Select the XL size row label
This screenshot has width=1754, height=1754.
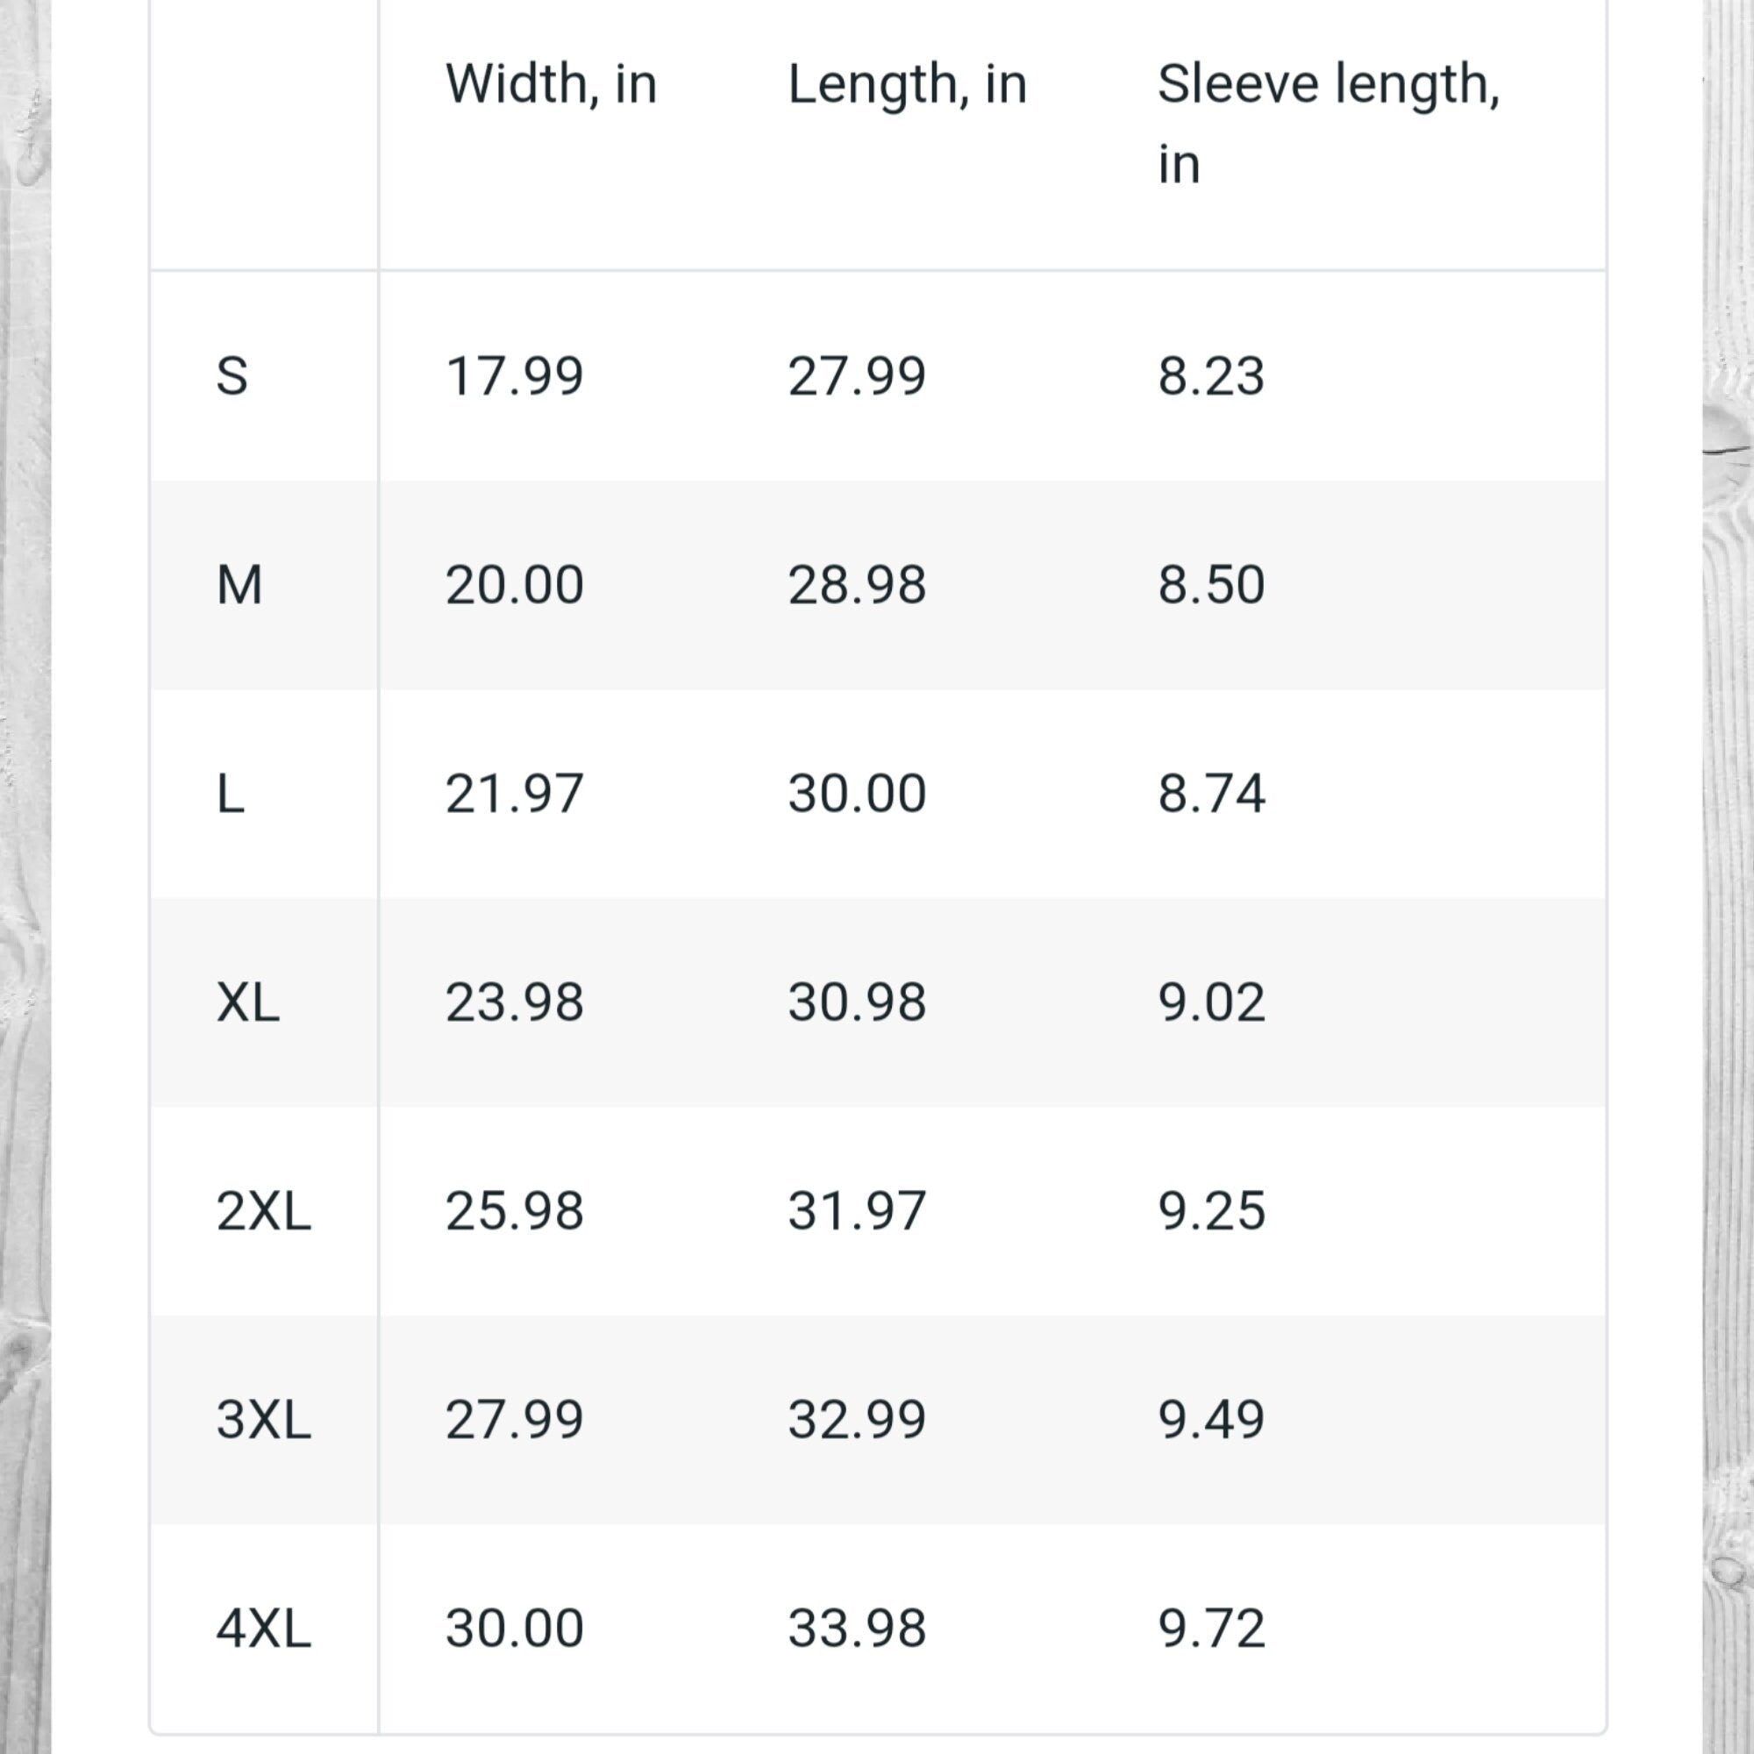(x=248, y=1002)
